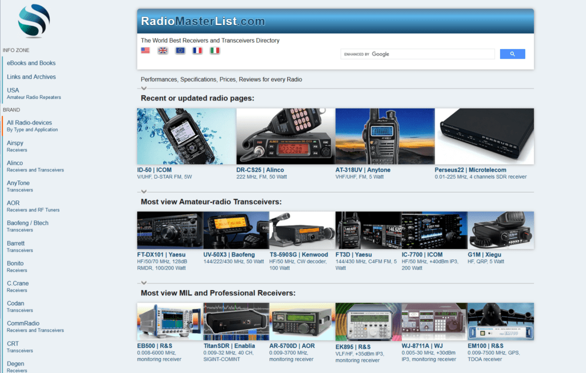Go to the AnyTone Transceivers brand
This screenshot has width=586, height=373.
coord(20,186)
